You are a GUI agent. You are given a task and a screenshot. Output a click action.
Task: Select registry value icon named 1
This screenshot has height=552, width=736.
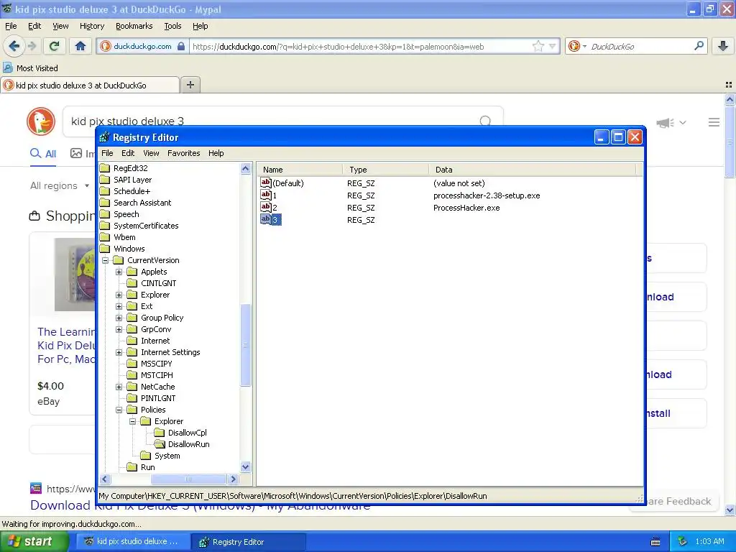click(266, 195)
